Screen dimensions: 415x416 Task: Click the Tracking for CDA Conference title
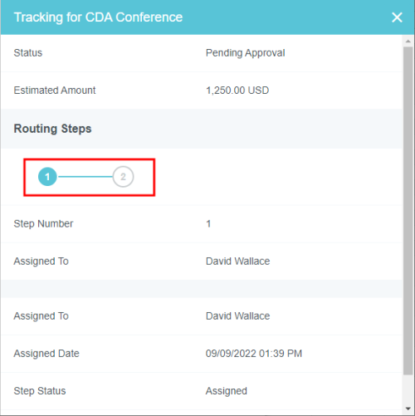(98, 17)
